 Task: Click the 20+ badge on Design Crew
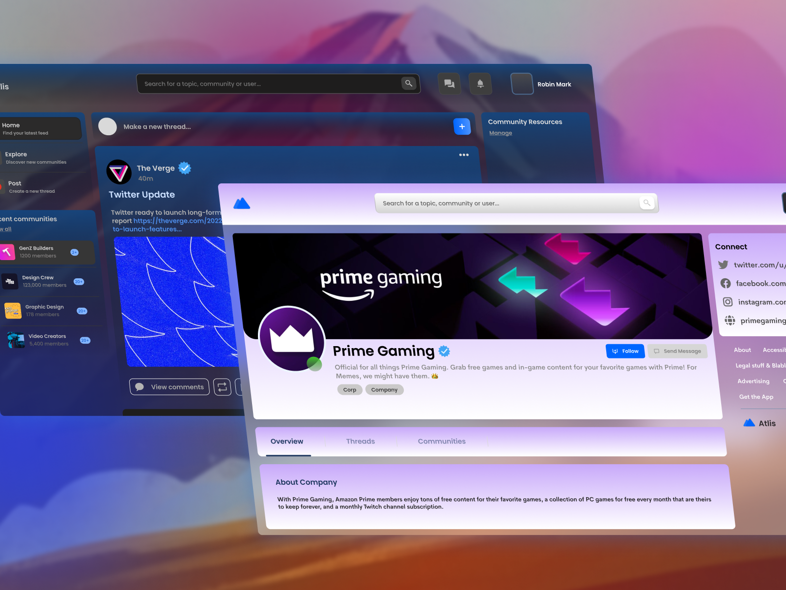pyautogui.click(x=79, y=282)
